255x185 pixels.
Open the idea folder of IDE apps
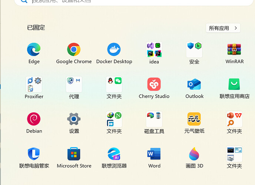154,49
